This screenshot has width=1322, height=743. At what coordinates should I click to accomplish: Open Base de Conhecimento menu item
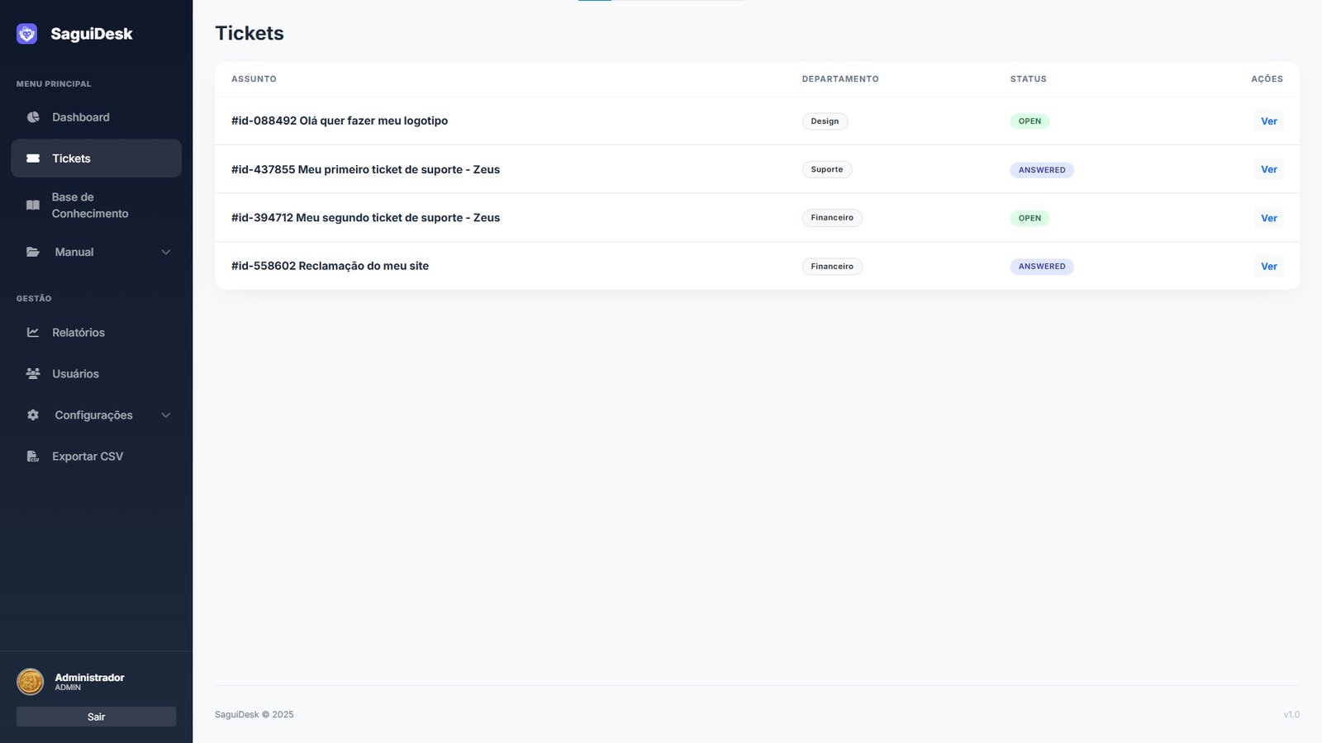point(89,206)
